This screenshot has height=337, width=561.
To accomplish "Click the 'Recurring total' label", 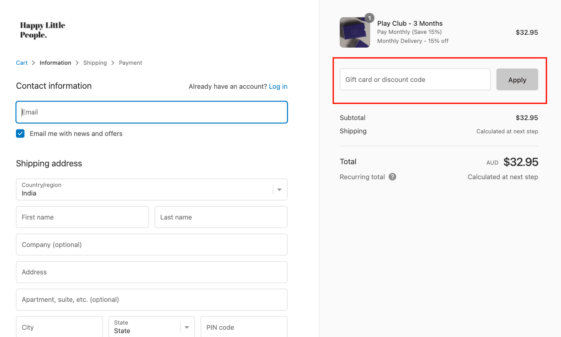I will click(x=362, y=177).
